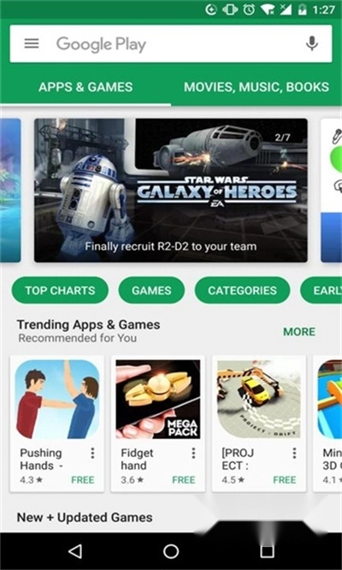Viewport: 342px width, 570px height.
Task: Open the recent apps square button
Action: 267,551
